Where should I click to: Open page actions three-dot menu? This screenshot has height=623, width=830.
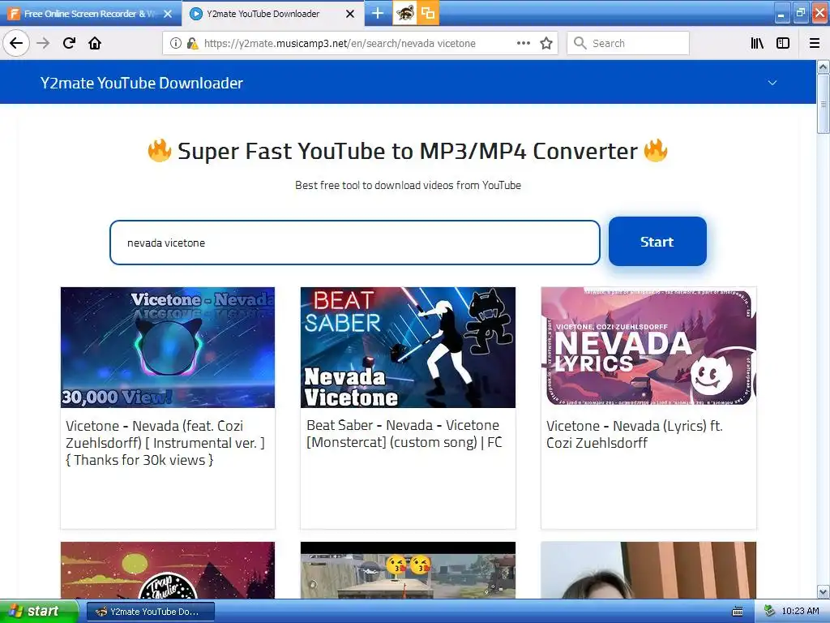pos(524,43)
